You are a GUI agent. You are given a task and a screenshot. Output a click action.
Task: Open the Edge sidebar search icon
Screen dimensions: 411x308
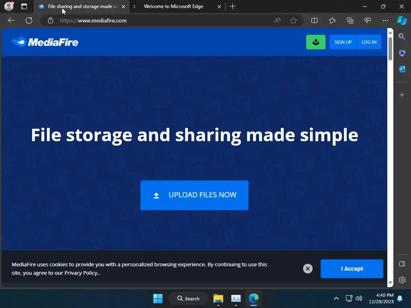[402, 36]
